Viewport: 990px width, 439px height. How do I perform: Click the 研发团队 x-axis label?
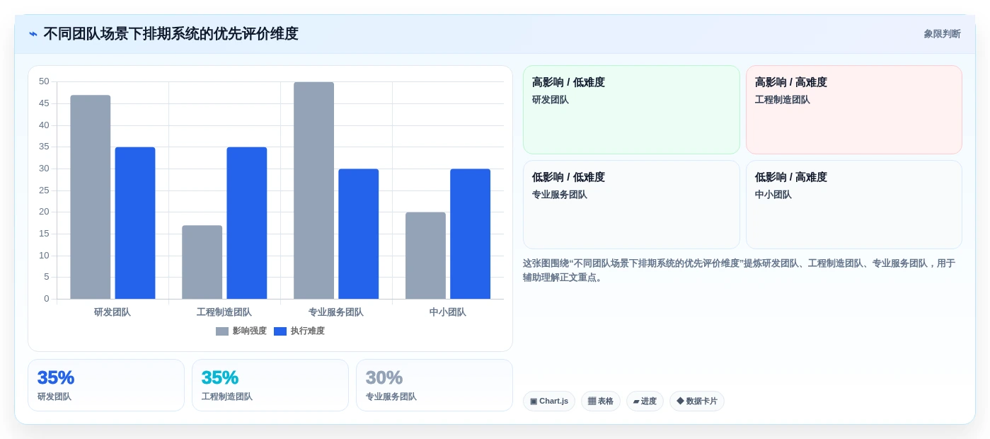113,312
